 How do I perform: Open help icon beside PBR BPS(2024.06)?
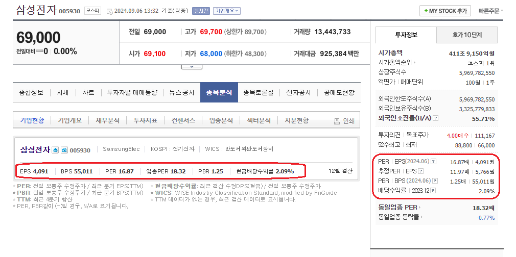[x=435, y=181]
